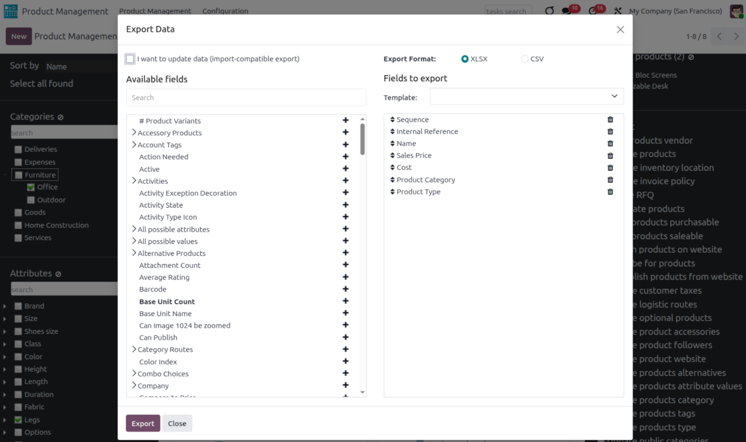Expand the Accessory Products field group

[x=134, y=133]
